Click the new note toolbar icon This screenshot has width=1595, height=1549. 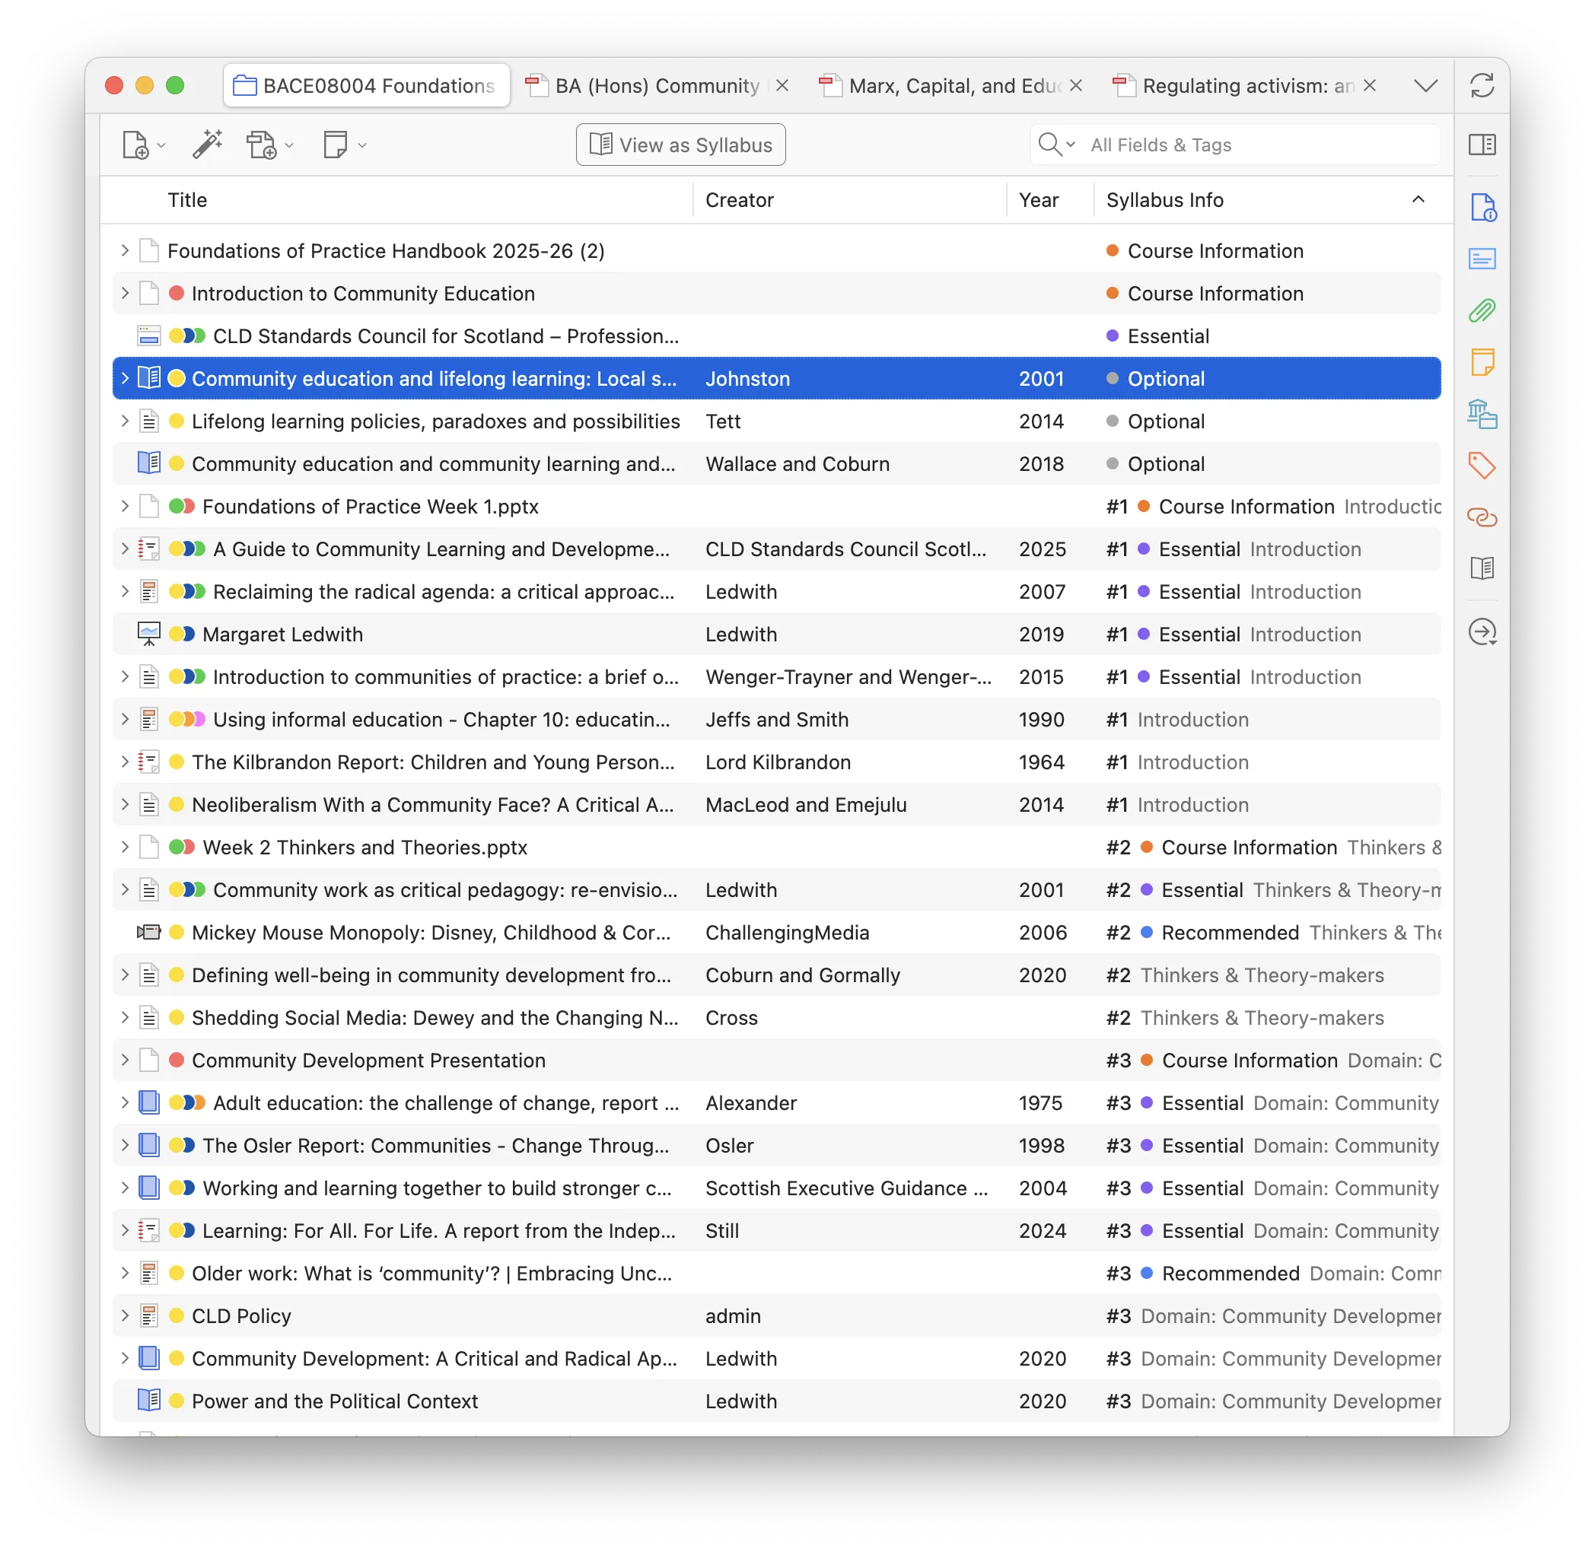click(336, 145)
